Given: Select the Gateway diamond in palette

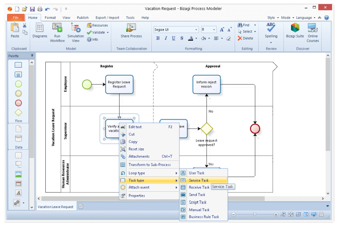Looking at the screenshot, I should coord(18,113).
